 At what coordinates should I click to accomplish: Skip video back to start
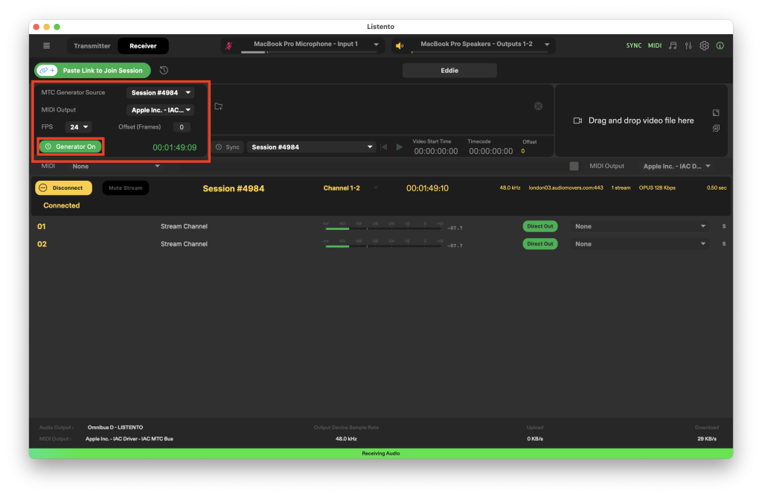(384, 147)
